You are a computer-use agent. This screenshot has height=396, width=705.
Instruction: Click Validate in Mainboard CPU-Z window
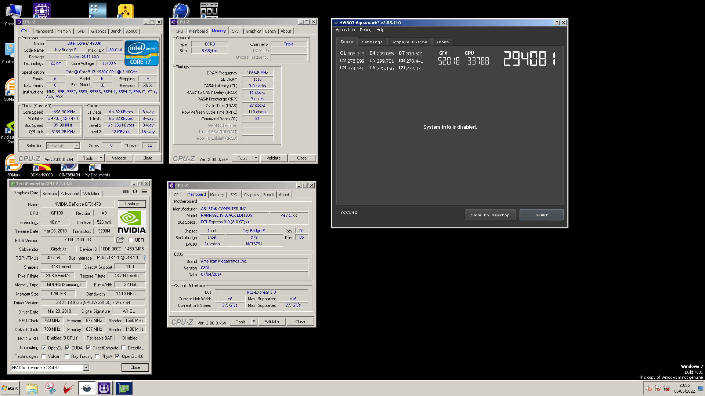click(272, 322)
